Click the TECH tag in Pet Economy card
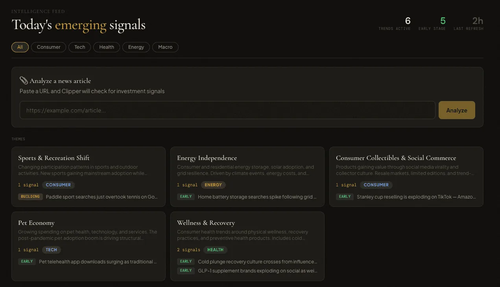Image resolution: width=500 pixels, height=287 pixels. (52, 250)
